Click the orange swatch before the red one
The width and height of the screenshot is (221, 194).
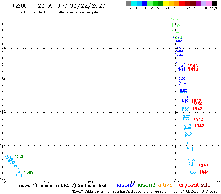[177, 4]
